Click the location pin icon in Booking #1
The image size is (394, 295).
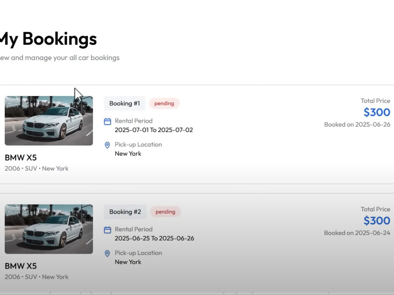107,145
